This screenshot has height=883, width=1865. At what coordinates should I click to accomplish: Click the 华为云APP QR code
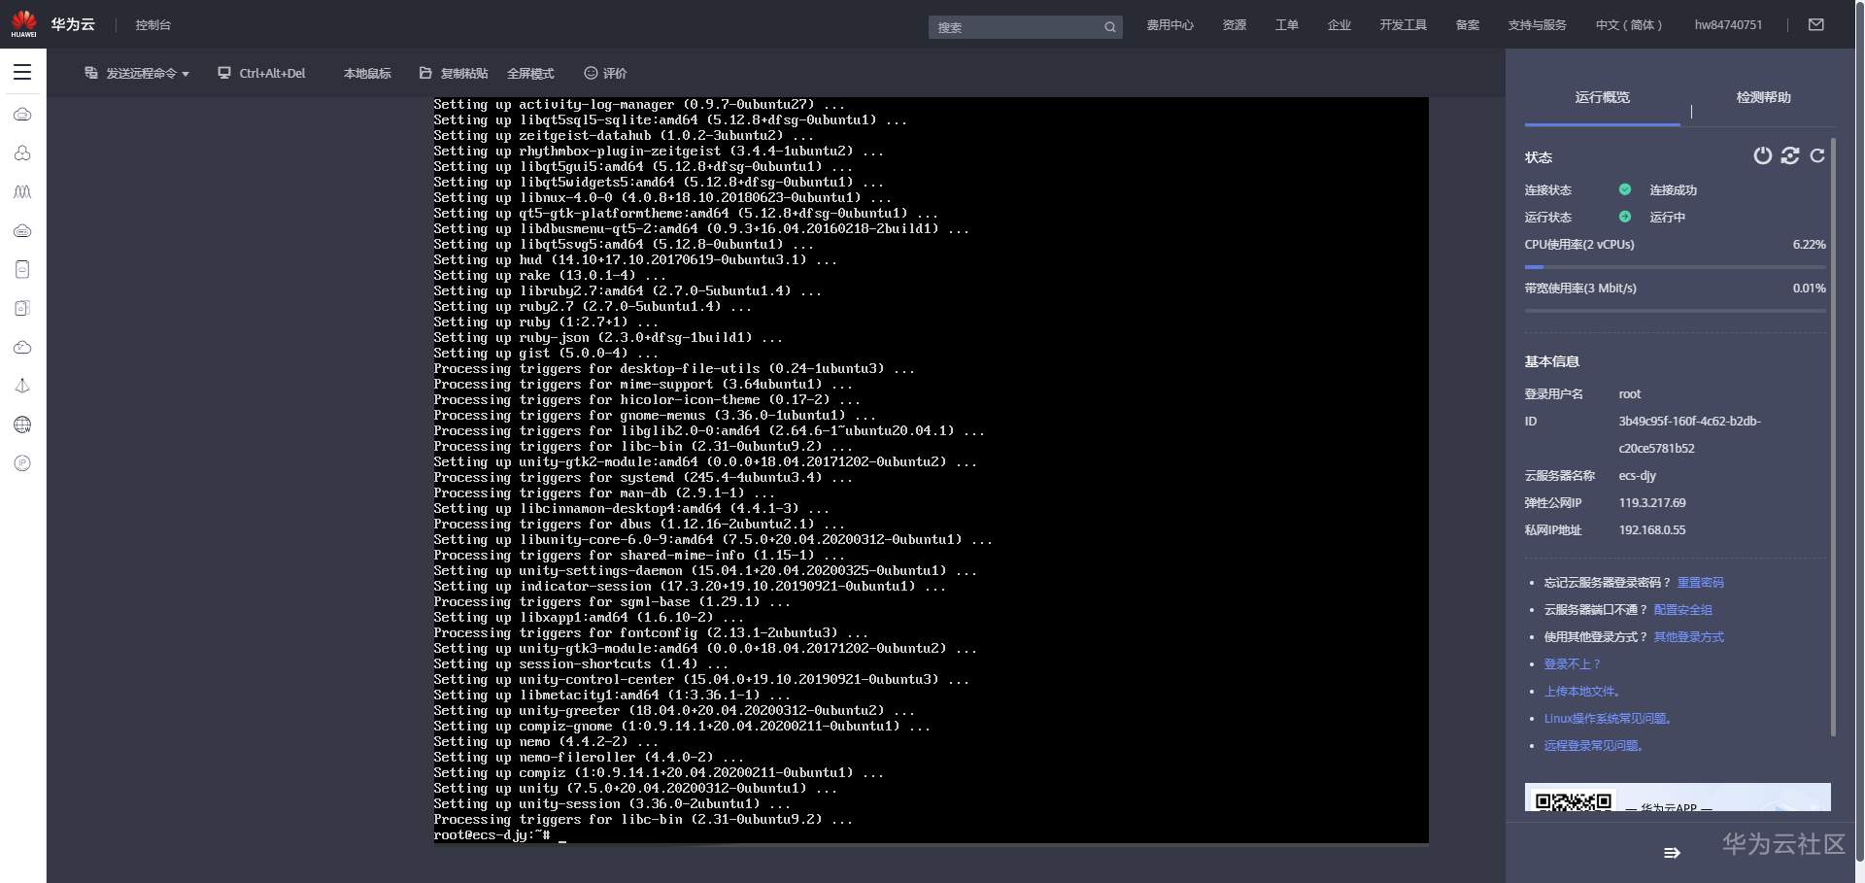[x=1573, y=801]
